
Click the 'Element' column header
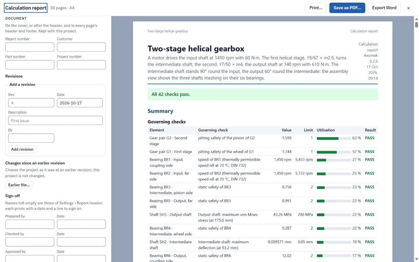tap(157, 130)
